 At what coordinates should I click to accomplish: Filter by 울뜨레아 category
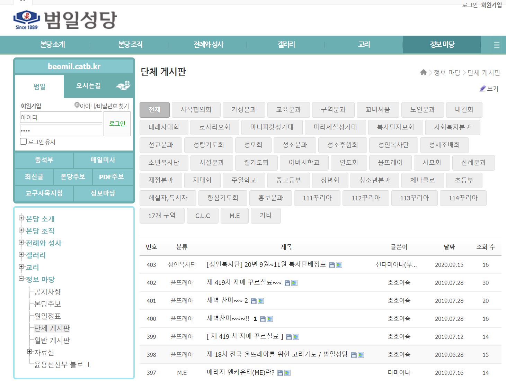click(x=390, y=163)
